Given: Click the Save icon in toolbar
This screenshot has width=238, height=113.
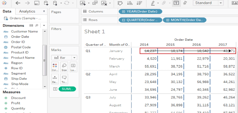Looking at the screenshot, I should coord(37,3).
